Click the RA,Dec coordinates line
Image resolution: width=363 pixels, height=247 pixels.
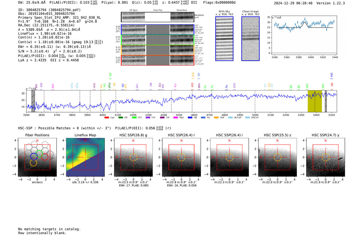tap(46, 25)
